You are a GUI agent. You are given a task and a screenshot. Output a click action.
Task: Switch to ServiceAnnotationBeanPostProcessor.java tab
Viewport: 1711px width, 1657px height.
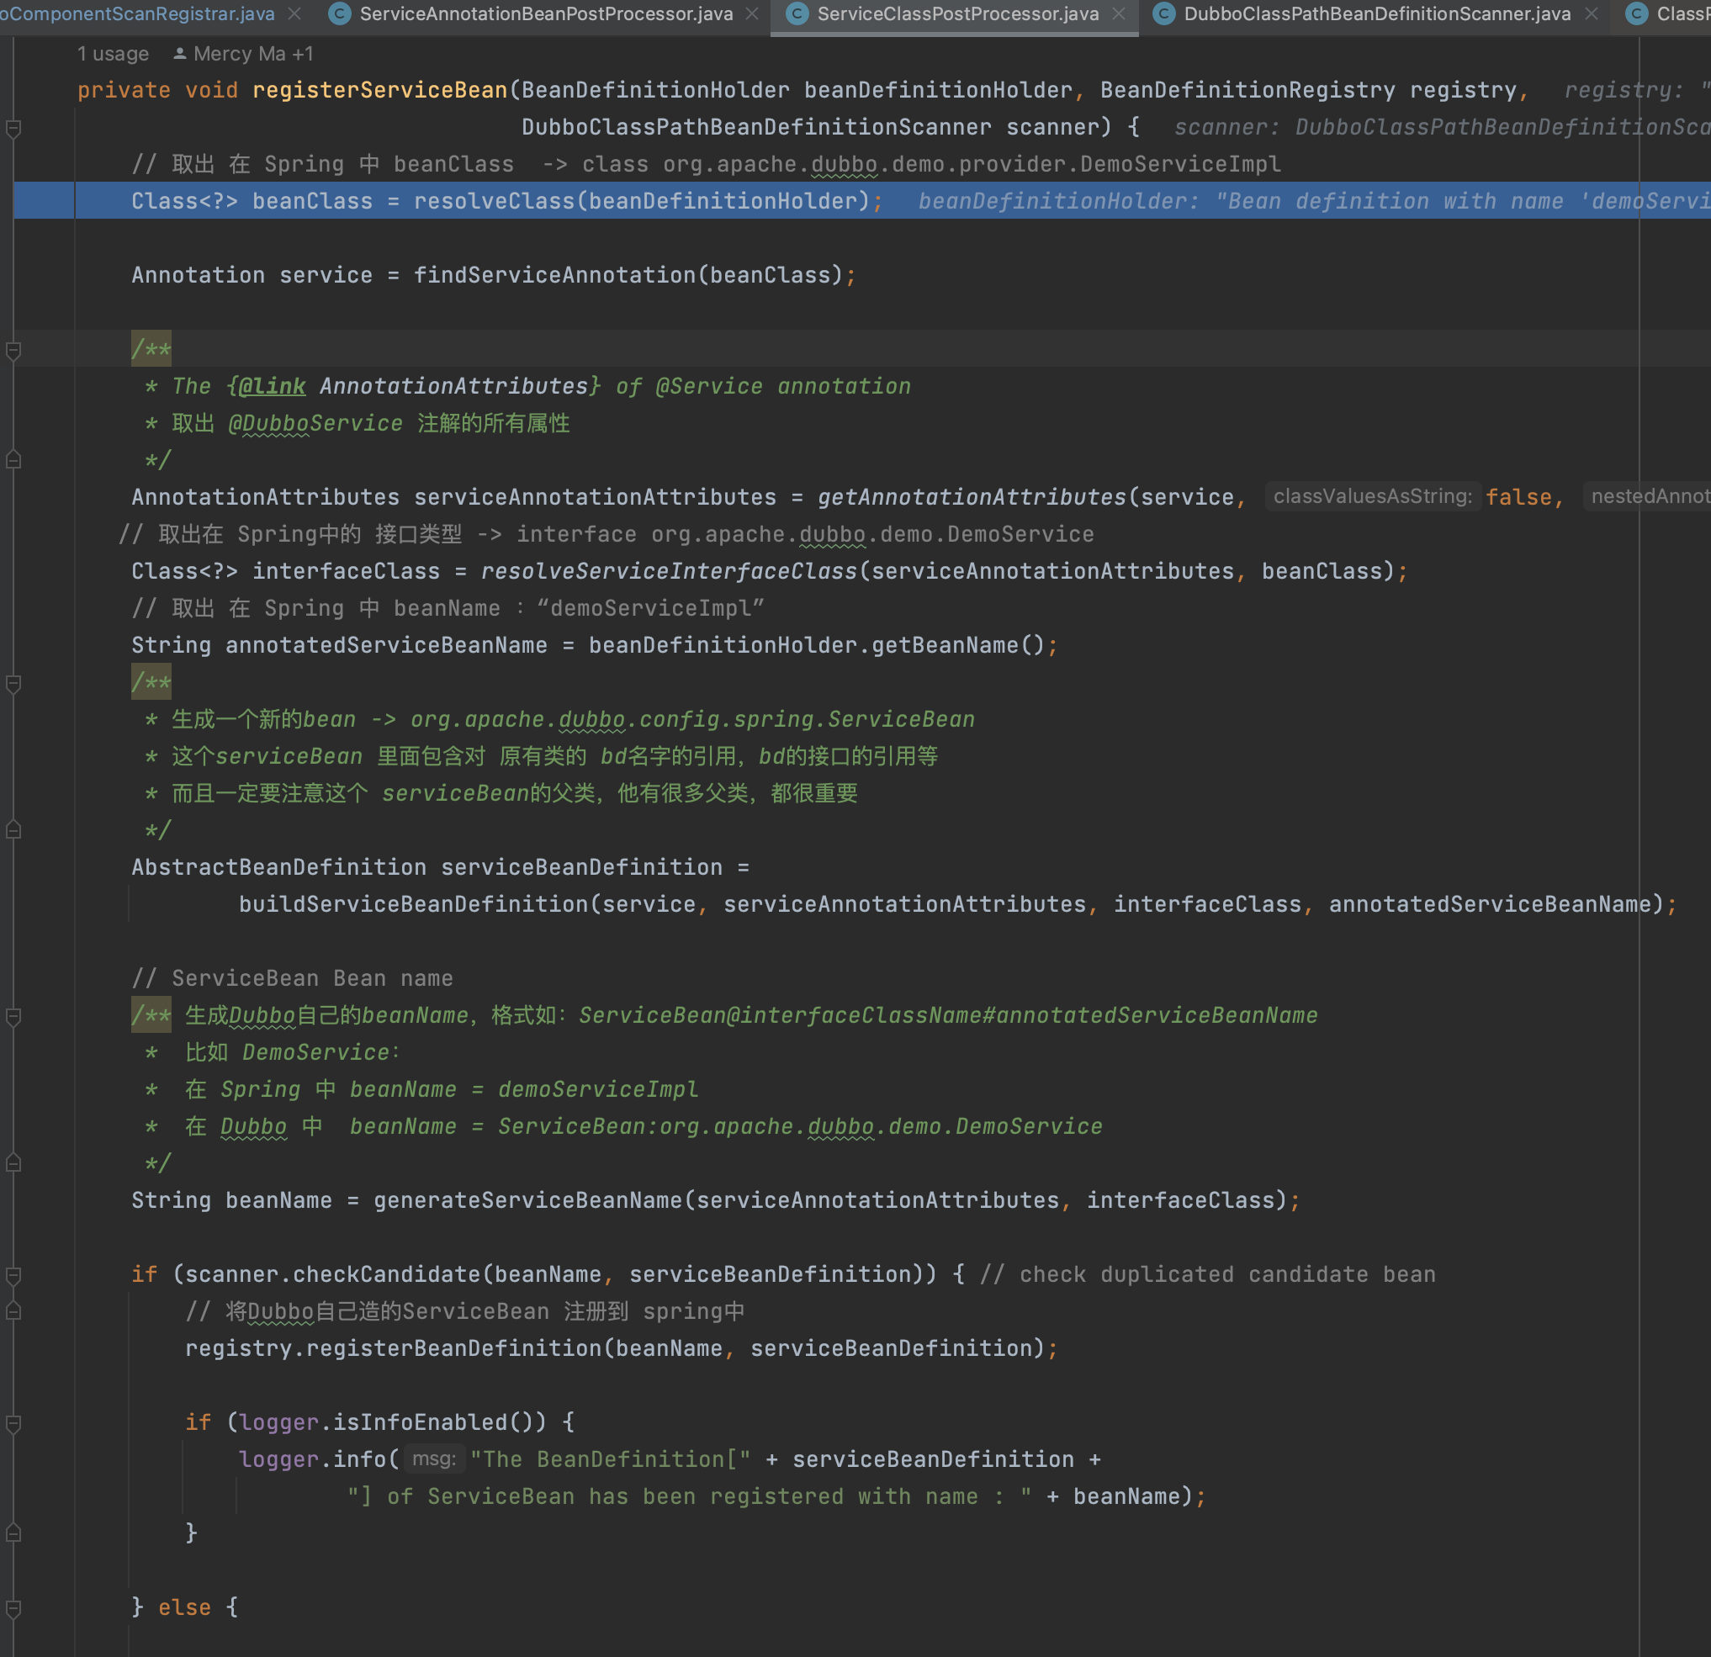point(546,14)
